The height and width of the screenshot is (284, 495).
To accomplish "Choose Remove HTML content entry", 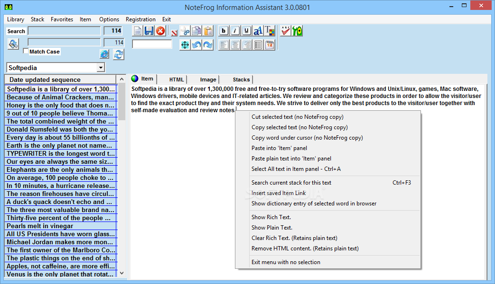I will [327, 248].
